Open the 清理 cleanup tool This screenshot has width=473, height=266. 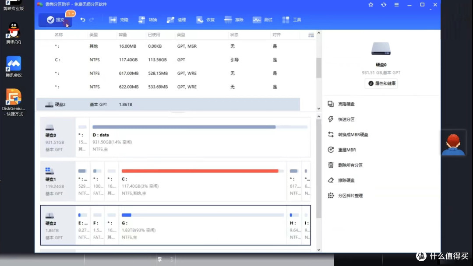[176, 20]
